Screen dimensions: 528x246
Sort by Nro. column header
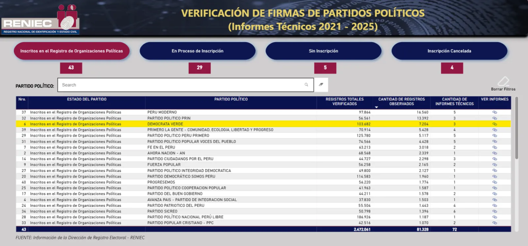22,99
